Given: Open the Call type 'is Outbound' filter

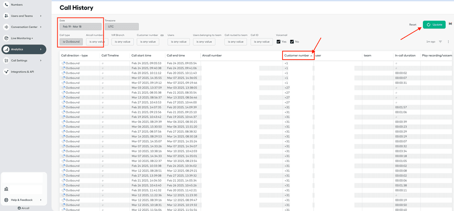Looking at the screenshot, I should (x=71, y=42).
